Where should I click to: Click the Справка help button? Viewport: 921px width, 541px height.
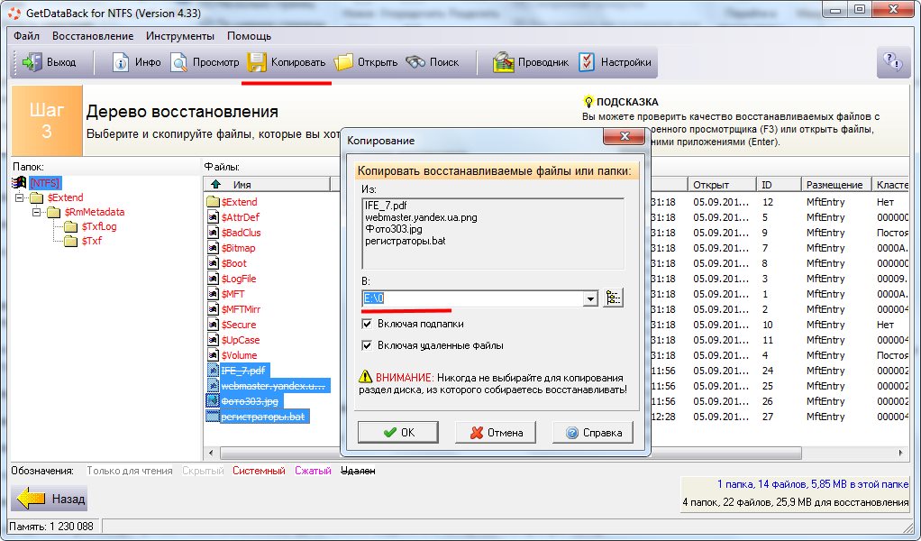point(593,432)
